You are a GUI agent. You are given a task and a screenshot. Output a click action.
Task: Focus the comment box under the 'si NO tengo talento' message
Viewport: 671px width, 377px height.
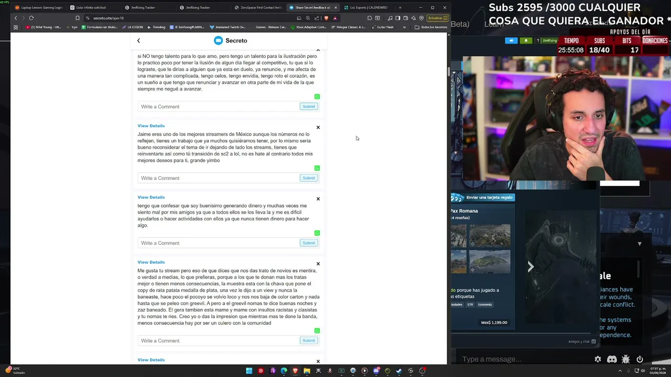click(218, 106)
